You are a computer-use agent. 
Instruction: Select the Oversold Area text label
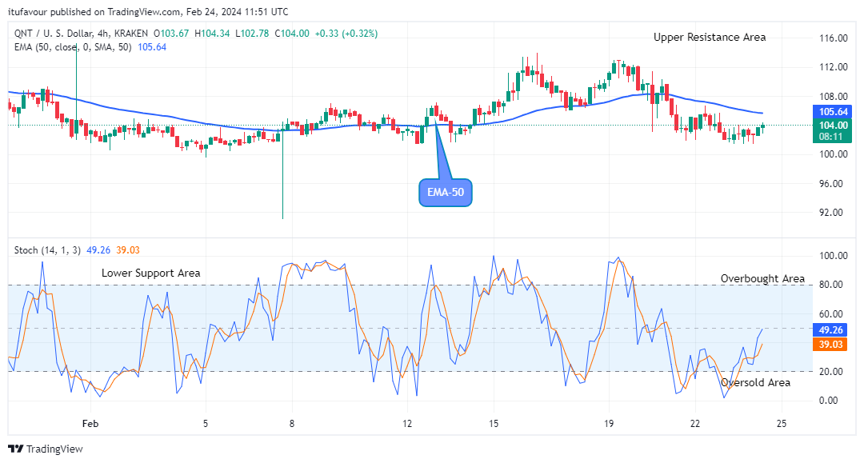[x=755, y=382]
